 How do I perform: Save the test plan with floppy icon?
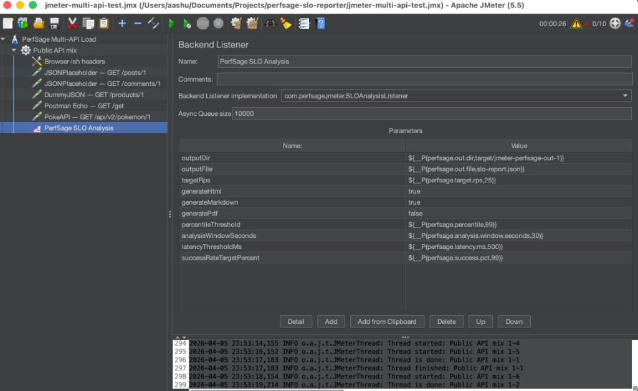(54, 24)
